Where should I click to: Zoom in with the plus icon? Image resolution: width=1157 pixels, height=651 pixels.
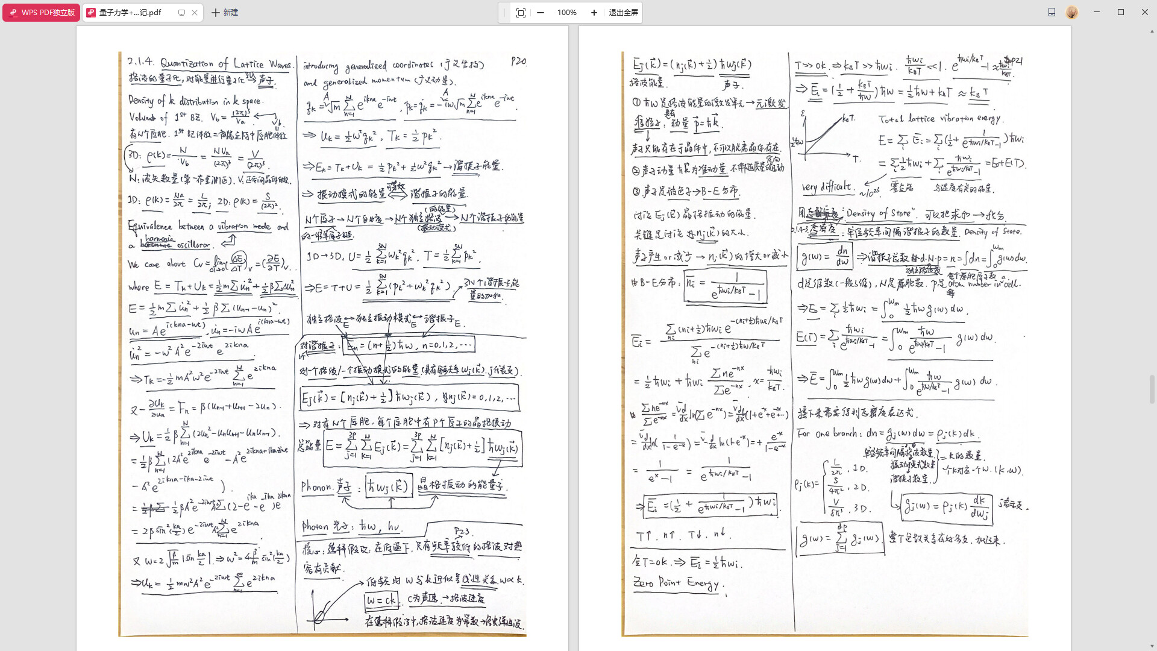point(594,12)
